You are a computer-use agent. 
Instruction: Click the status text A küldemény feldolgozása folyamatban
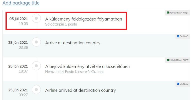pyautogui.click(x=84, y=19)
